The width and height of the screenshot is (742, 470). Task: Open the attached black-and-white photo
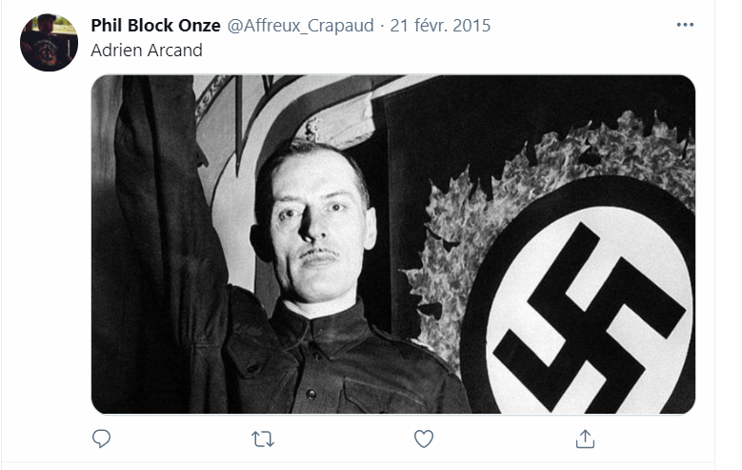(x=393, y=244)
